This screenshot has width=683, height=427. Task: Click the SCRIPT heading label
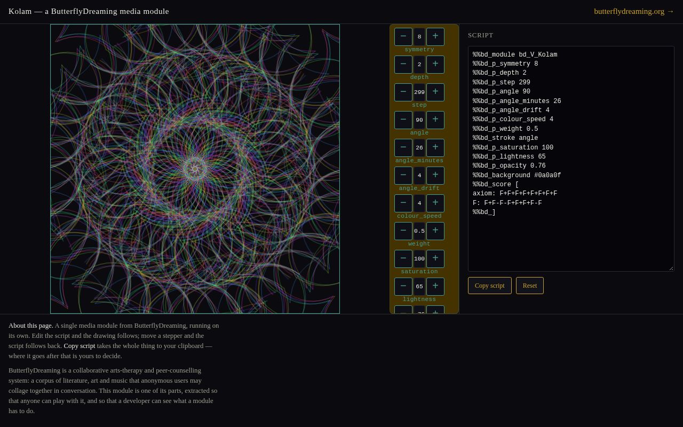pyautogui.click(x=481, y=35)
